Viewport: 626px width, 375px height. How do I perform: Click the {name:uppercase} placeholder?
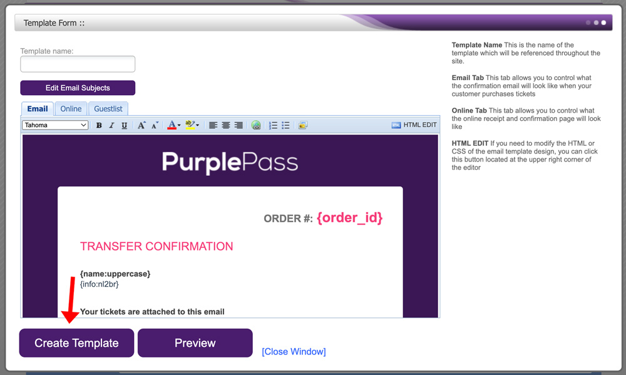[115, 274]
